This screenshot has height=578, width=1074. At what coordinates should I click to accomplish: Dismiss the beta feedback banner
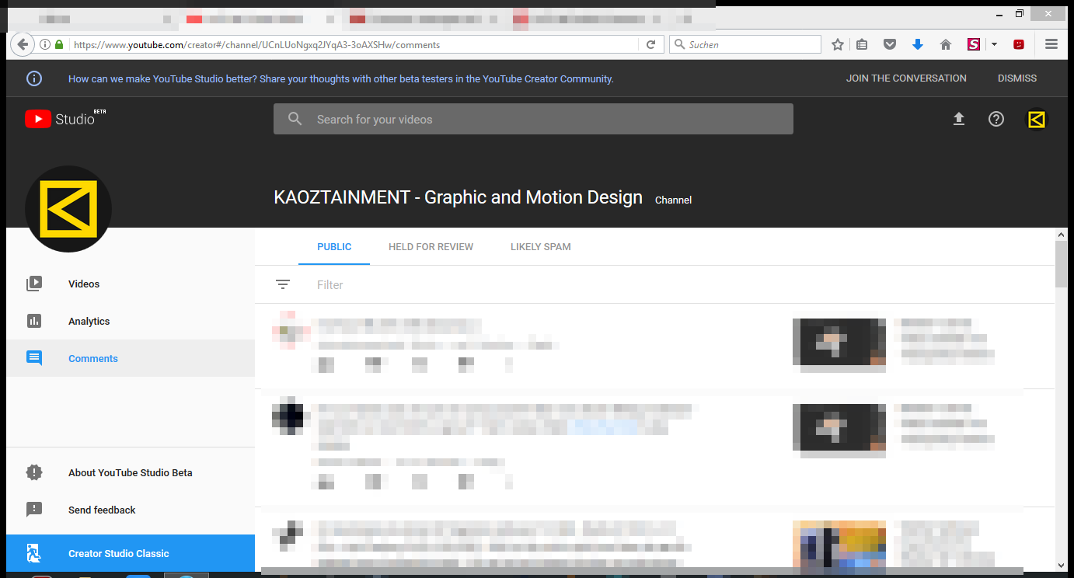pyautogui.click(x=1016, y=78)
